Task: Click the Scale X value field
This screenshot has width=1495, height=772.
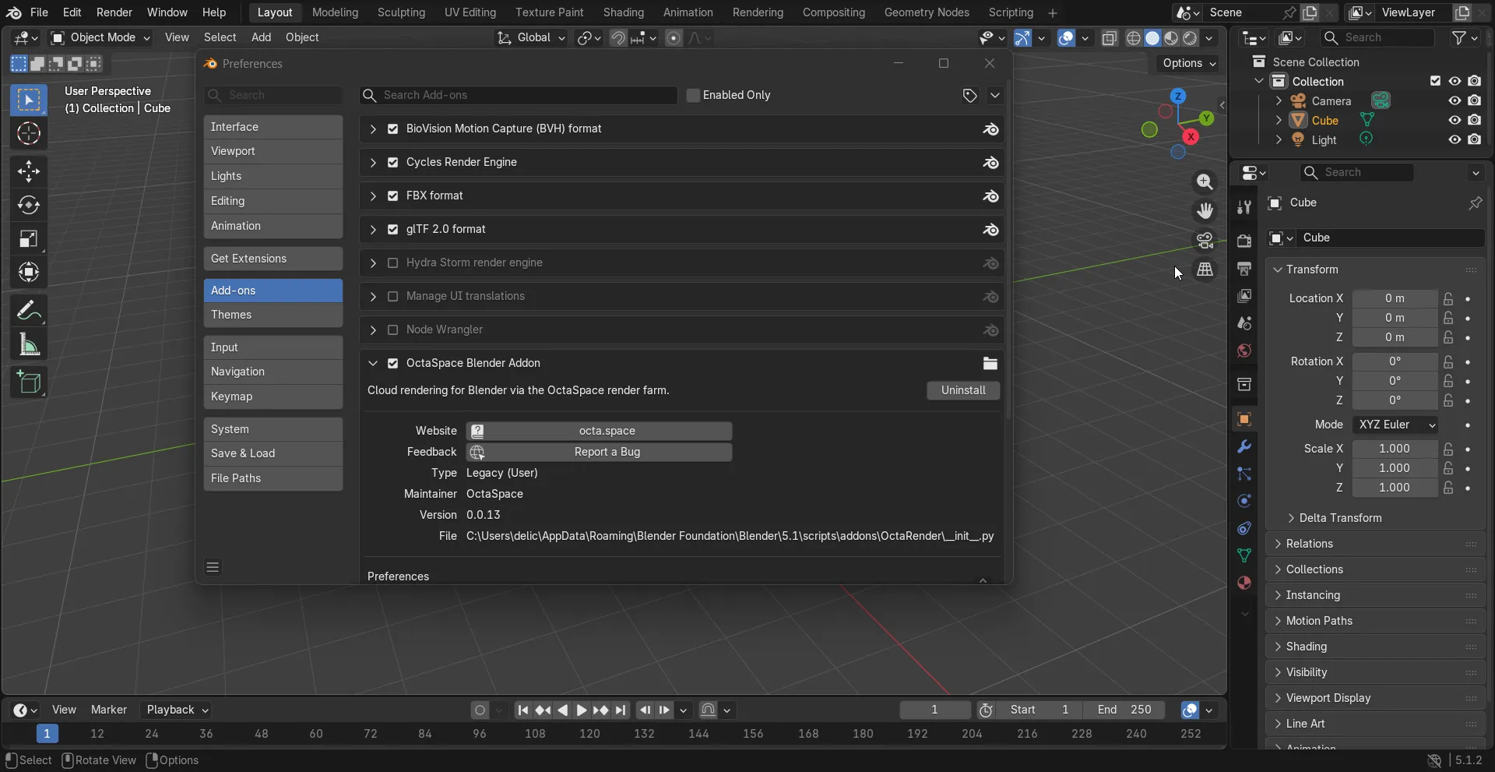Action: point(1395,449)
